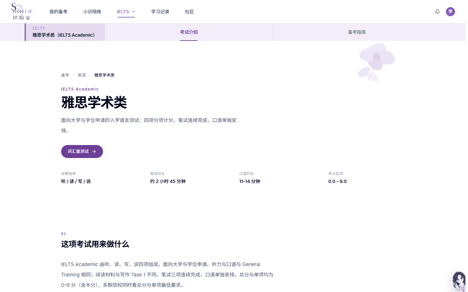The height and width of the screenshot is (292, 468).
Task: Click the assistant character mascot
Action: tap(459, 282)
